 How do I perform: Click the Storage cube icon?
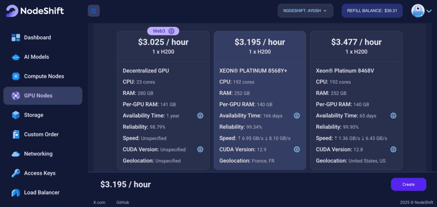(16, 115)
